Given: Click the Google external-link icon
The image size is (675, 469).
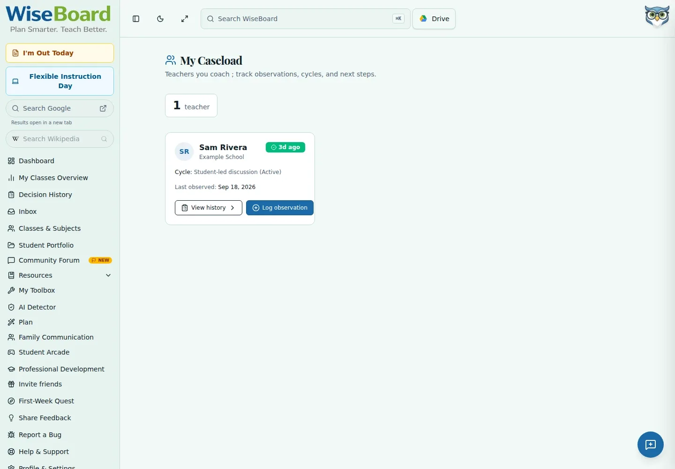Looking at the screenshot, I should click(x=103, y=108).
